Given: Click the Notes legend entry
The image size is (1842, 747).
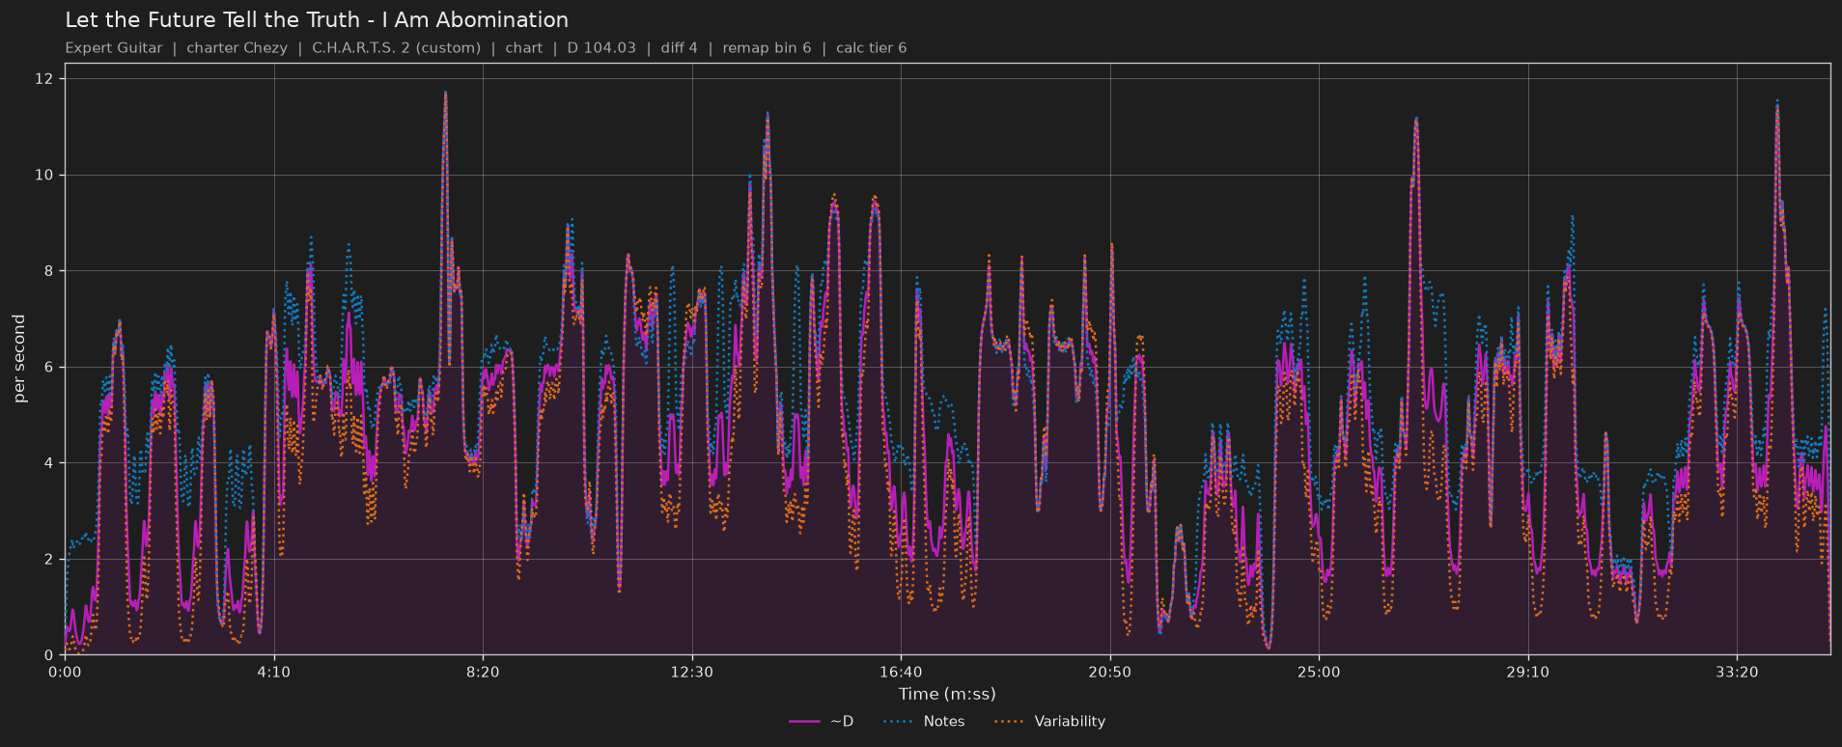Looking at the screenshot, I should [924, 721].
